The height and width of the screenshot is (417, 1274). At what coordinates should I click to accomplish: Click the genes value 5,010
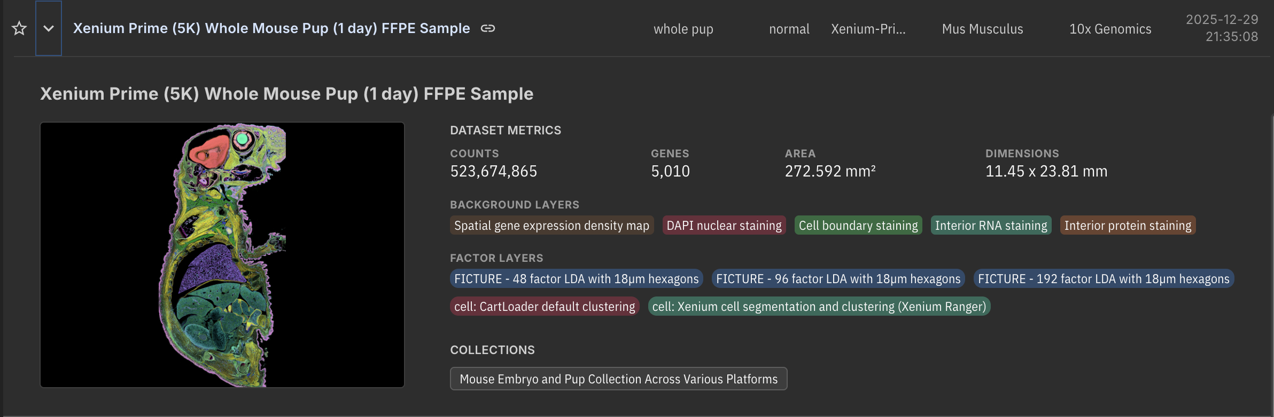(x=671, y=171)
